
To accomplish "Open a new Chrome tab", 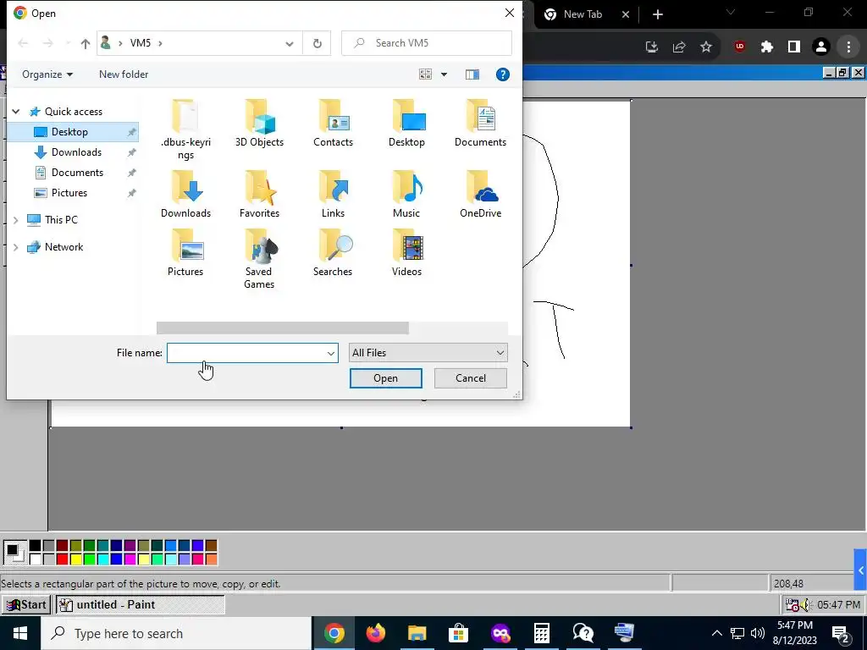I will point(657,14).
